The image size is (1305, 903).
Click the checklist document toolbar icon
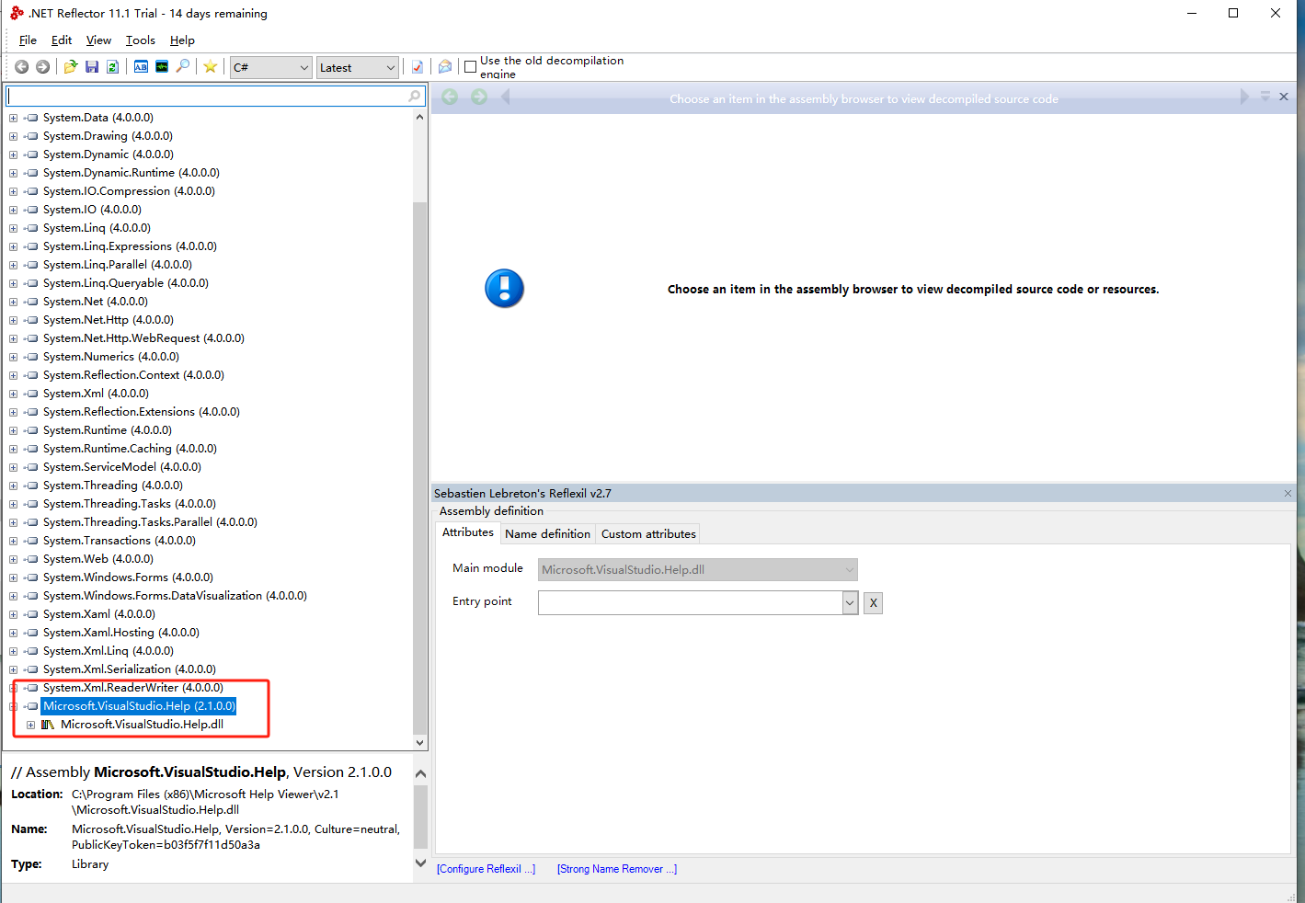click(418, 67)
